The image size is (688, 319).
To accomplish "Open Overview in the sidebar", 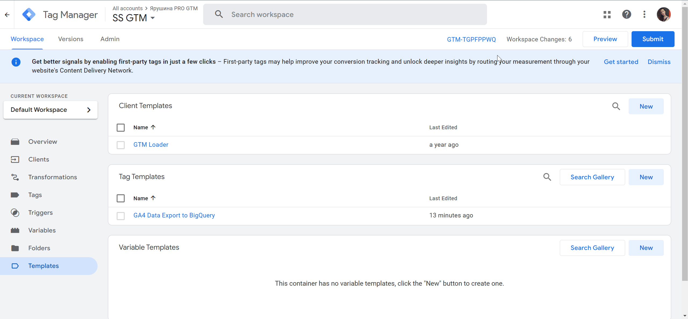I will pyautogui.click(x=43, y=142).
